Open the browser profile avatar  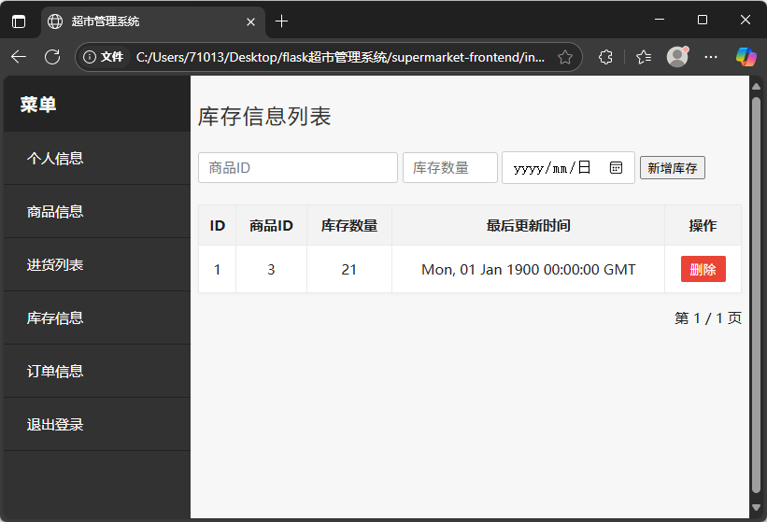[x=677, y=57]
